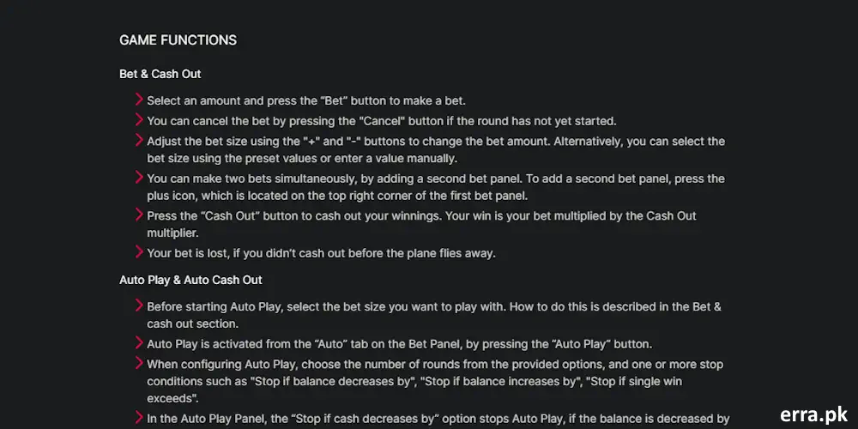Click the sentence "Your bet is lost"
This screenshot has width=858, height=429.
321,253
